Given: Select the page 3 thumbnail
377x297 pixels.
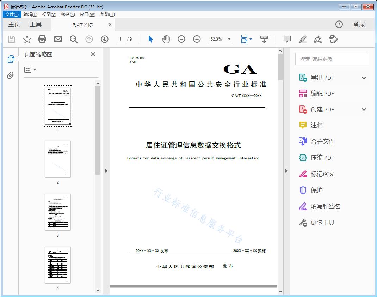Looking at the screenshot, I should (x=58, y=212).
